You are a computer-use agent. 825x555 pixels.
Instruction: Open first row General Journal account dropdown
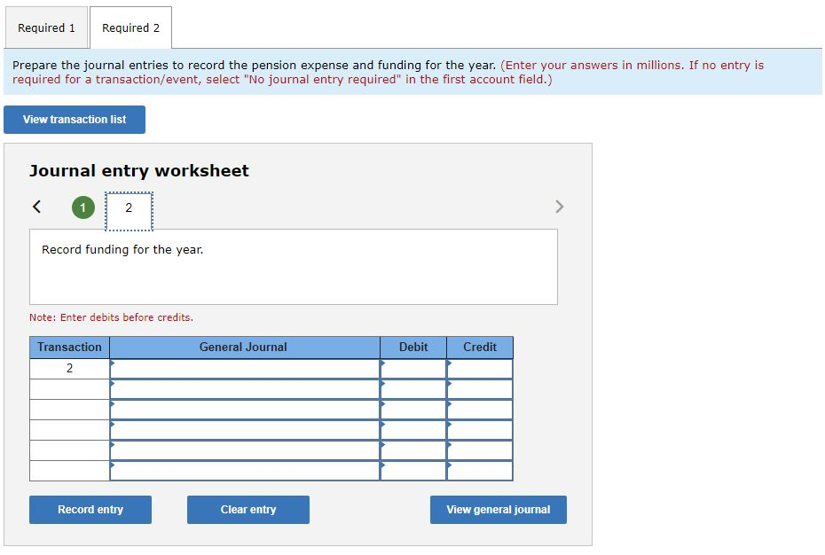(245, 369)
